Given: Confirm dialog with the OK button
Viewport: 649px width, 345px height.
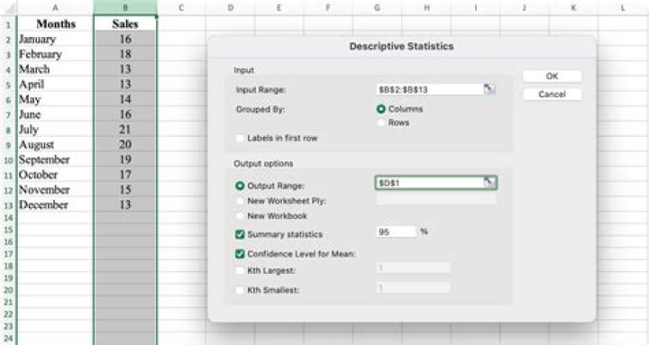Looking at the screenshot, I should [552, 76].
